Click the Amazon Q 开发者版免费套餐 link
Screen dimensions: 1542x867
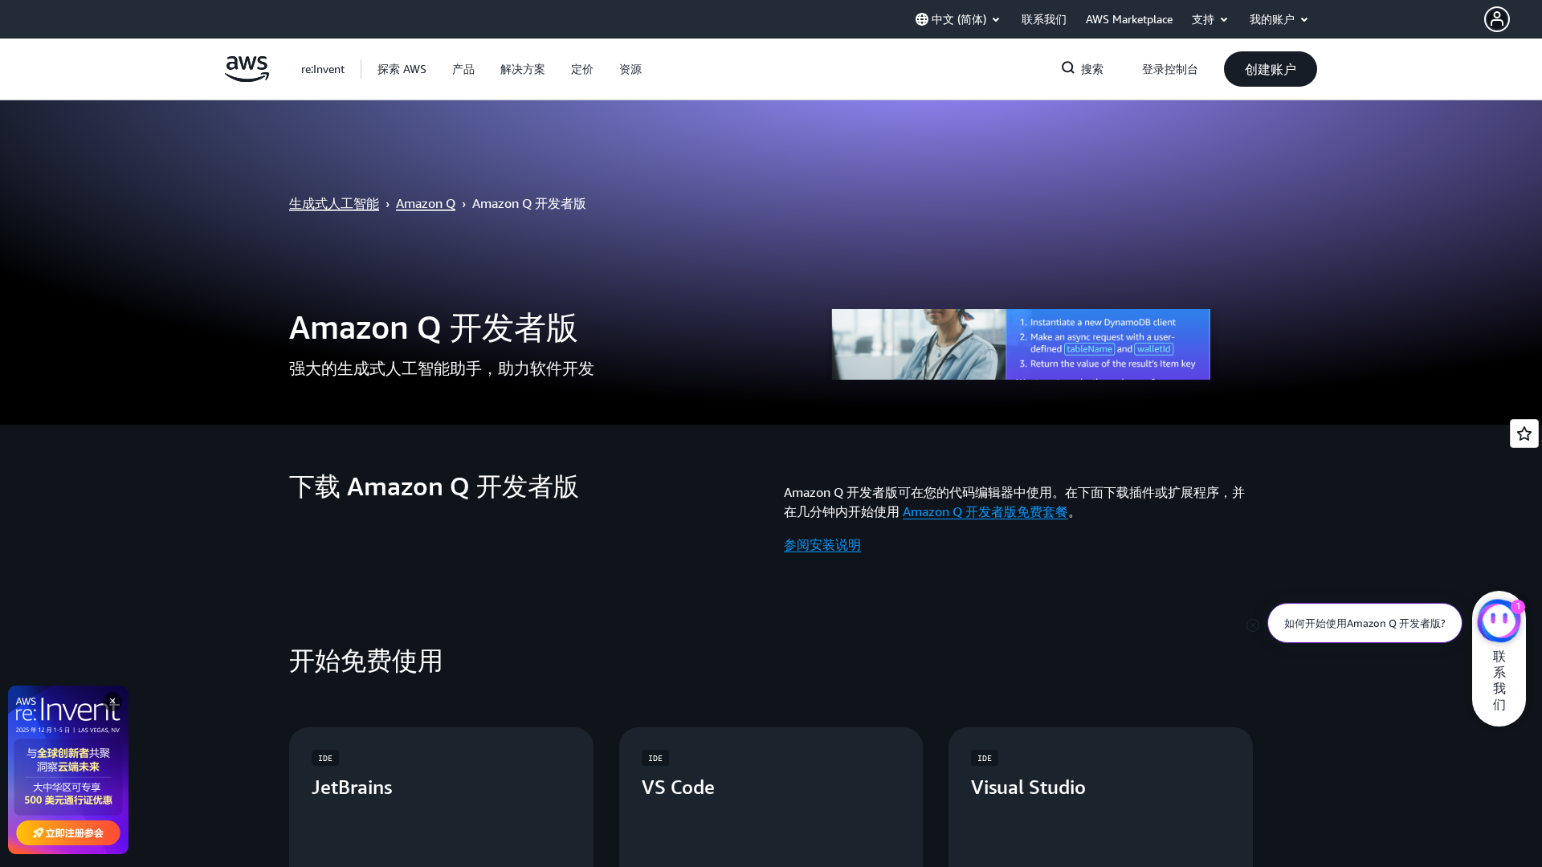[x=985, y=512]
